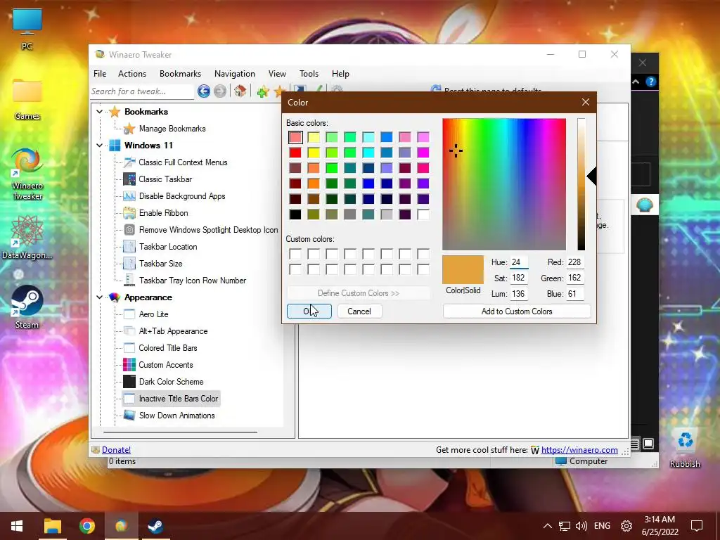
Task: Collapse the Bookmarks tree section
Action: coord(99,112)
